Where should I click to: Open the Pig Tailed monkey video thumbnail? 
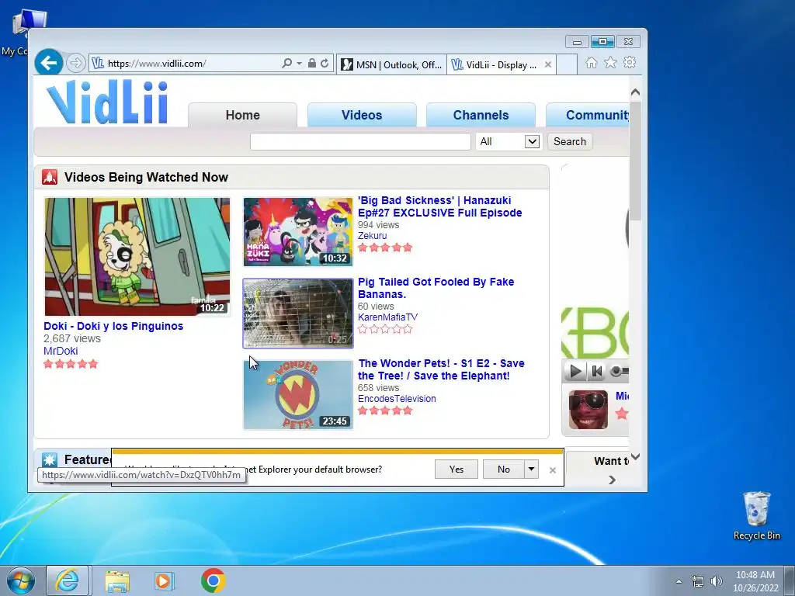click(298, 314)
